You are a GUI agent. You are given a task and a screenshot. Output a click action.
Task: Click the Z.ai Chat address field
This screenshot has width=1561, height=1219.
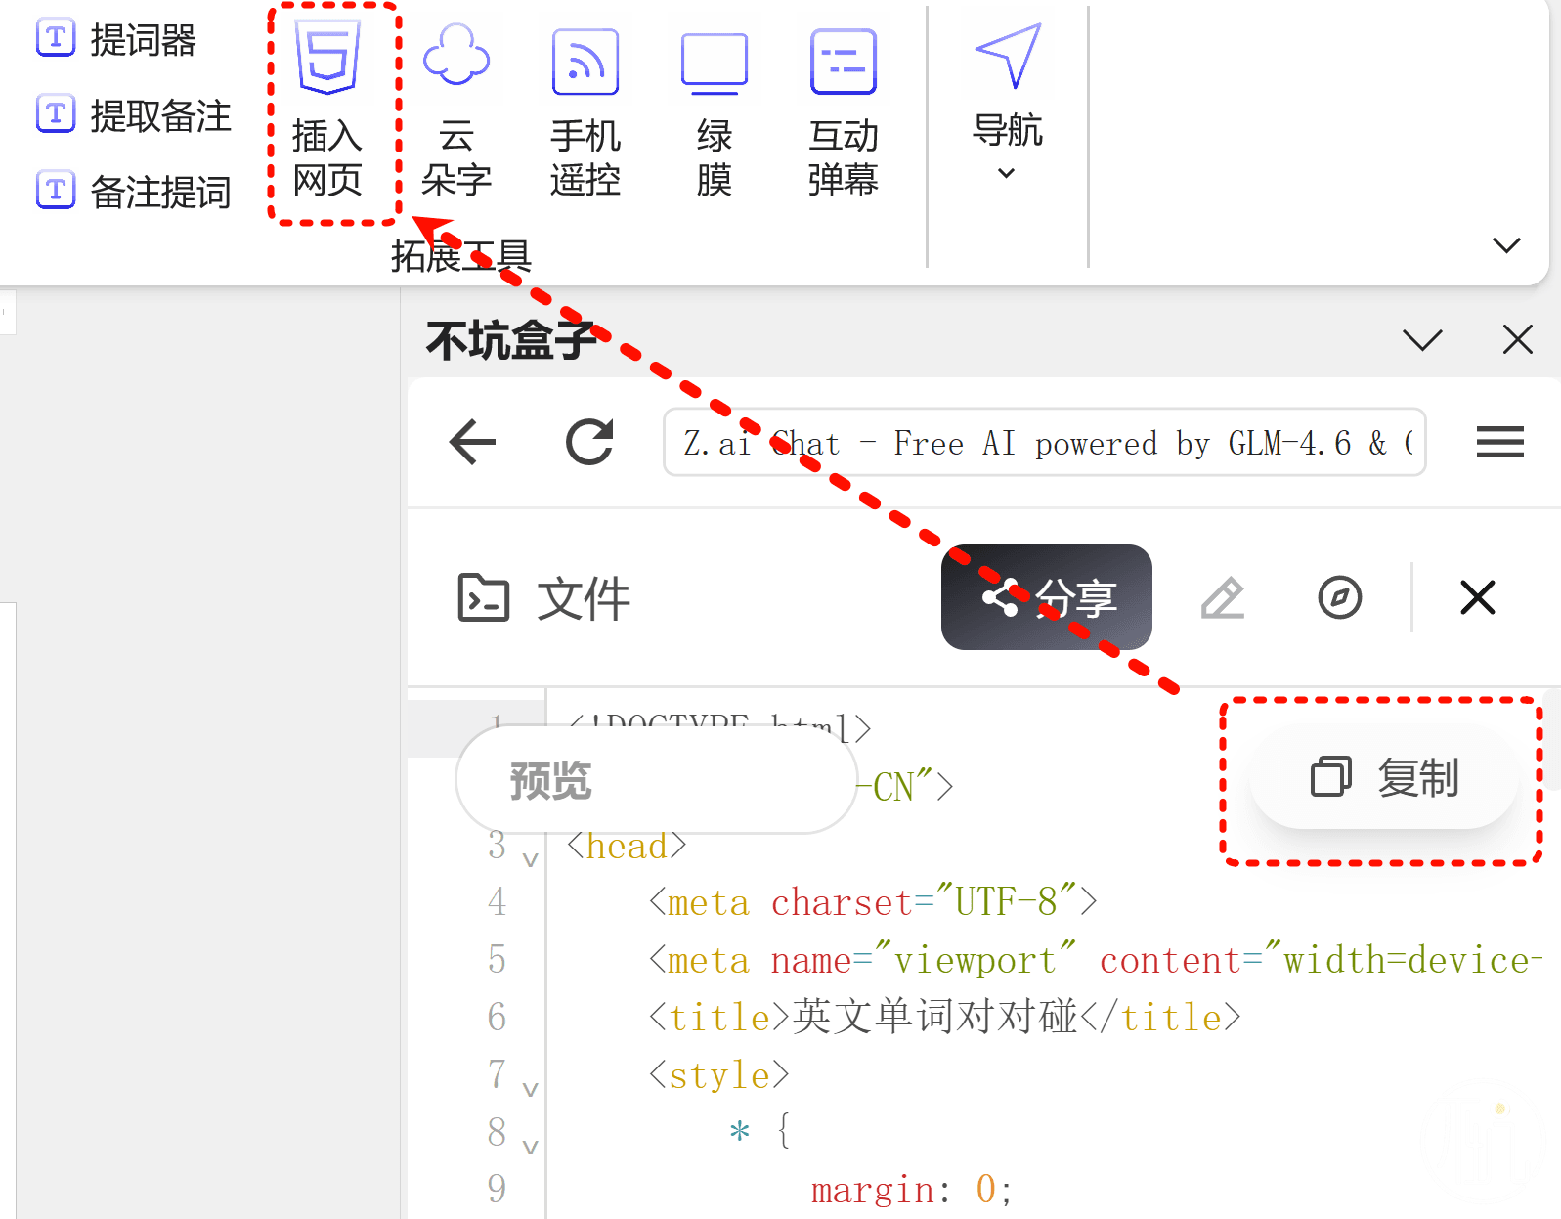click(x=1044, y=443)
